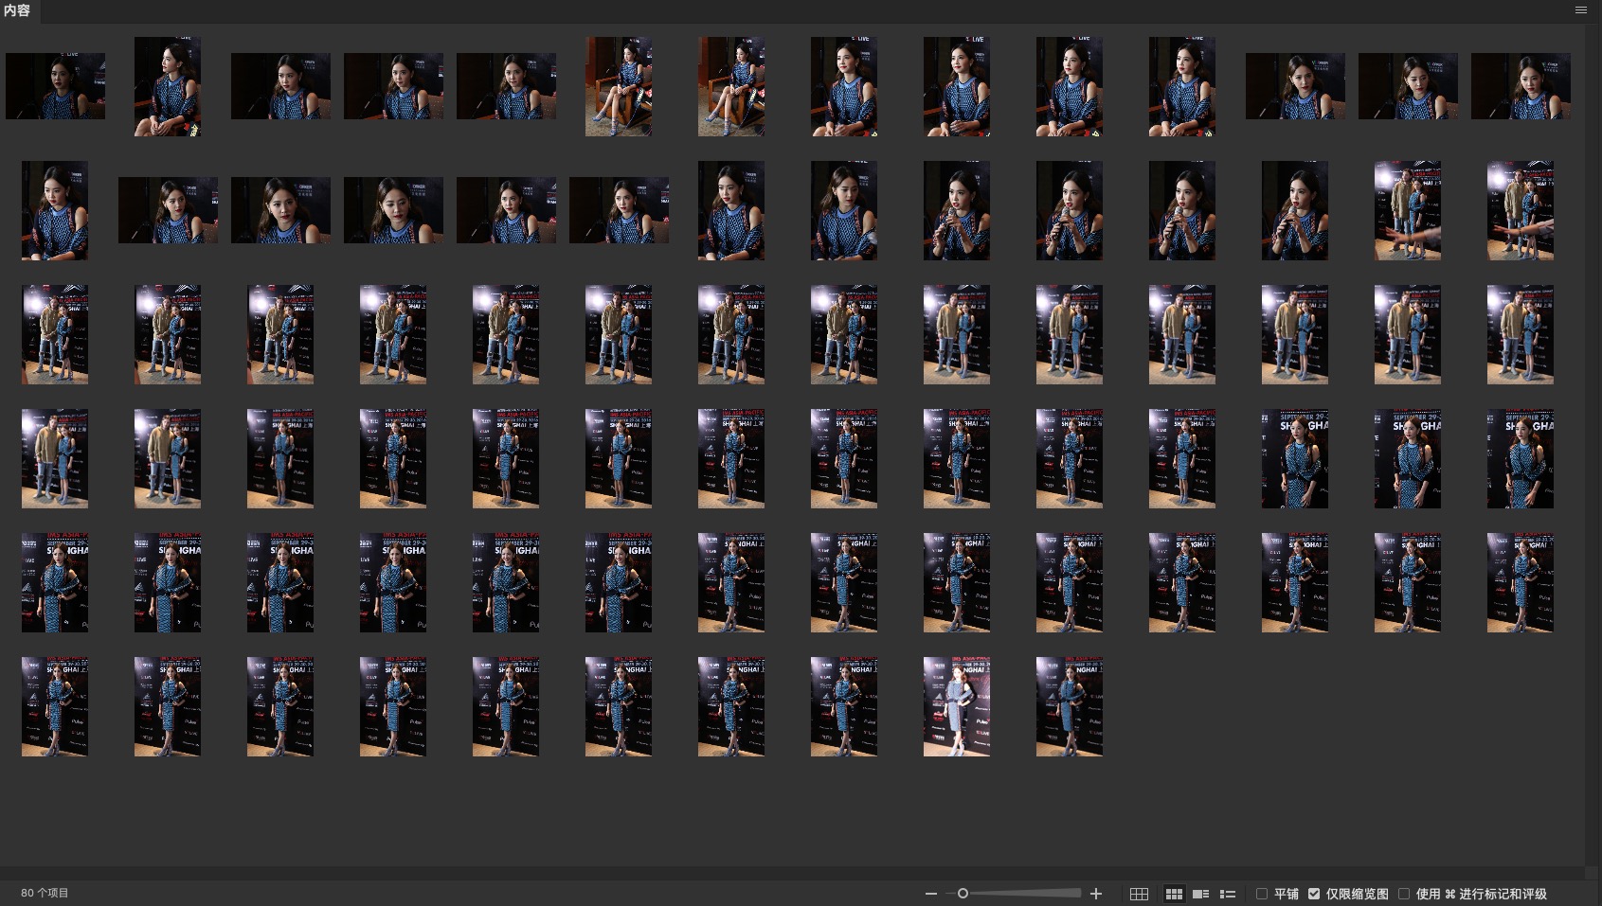Click the plus icon to enlarge thumbnails
1602x906 pixels.
coord(1096,894)
